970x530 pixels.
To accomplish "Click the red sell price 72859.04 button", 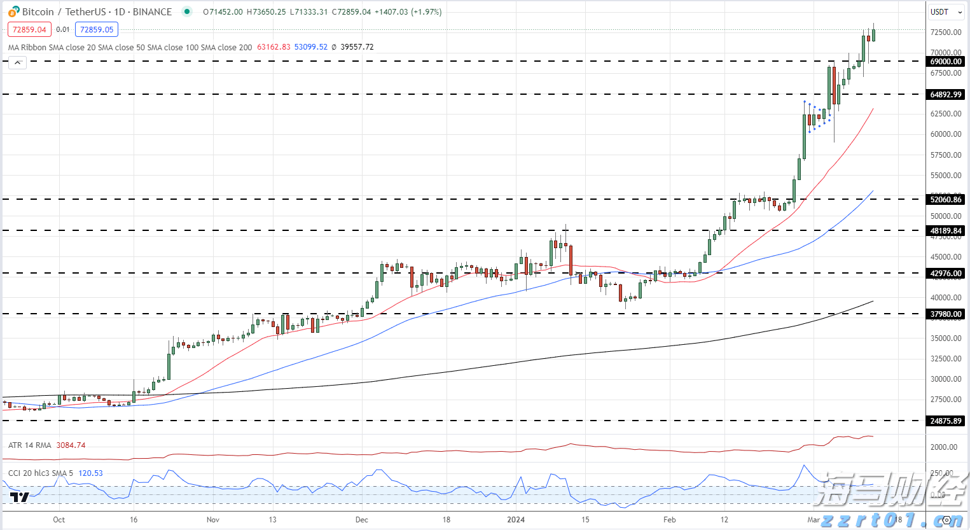I will 29,29.
